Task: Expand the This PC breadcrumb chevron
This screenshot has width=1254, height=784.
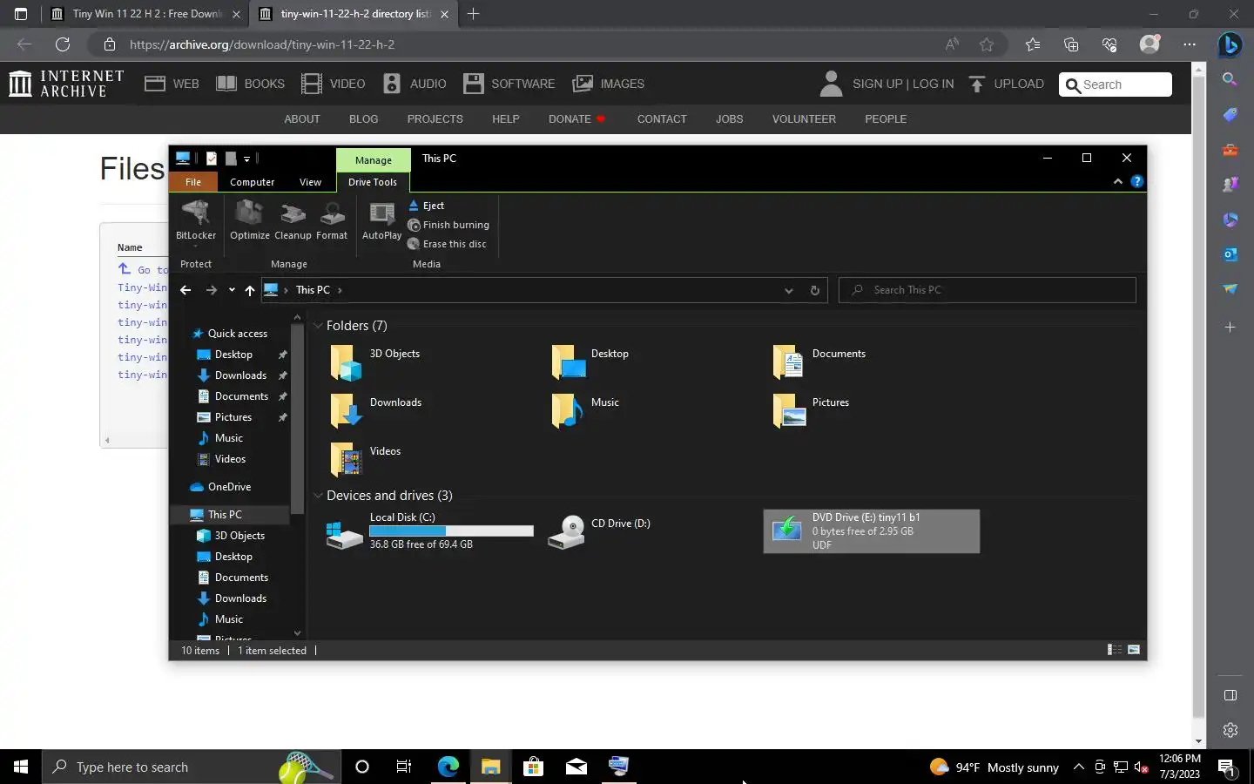Action: coord(340,290)
